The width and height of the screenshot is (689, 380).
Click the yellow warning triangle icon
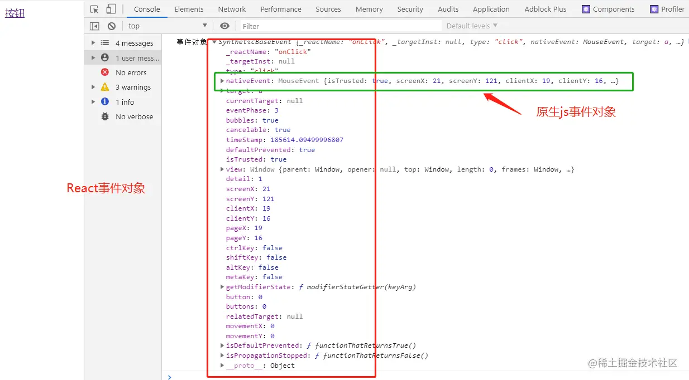(104, 87)
